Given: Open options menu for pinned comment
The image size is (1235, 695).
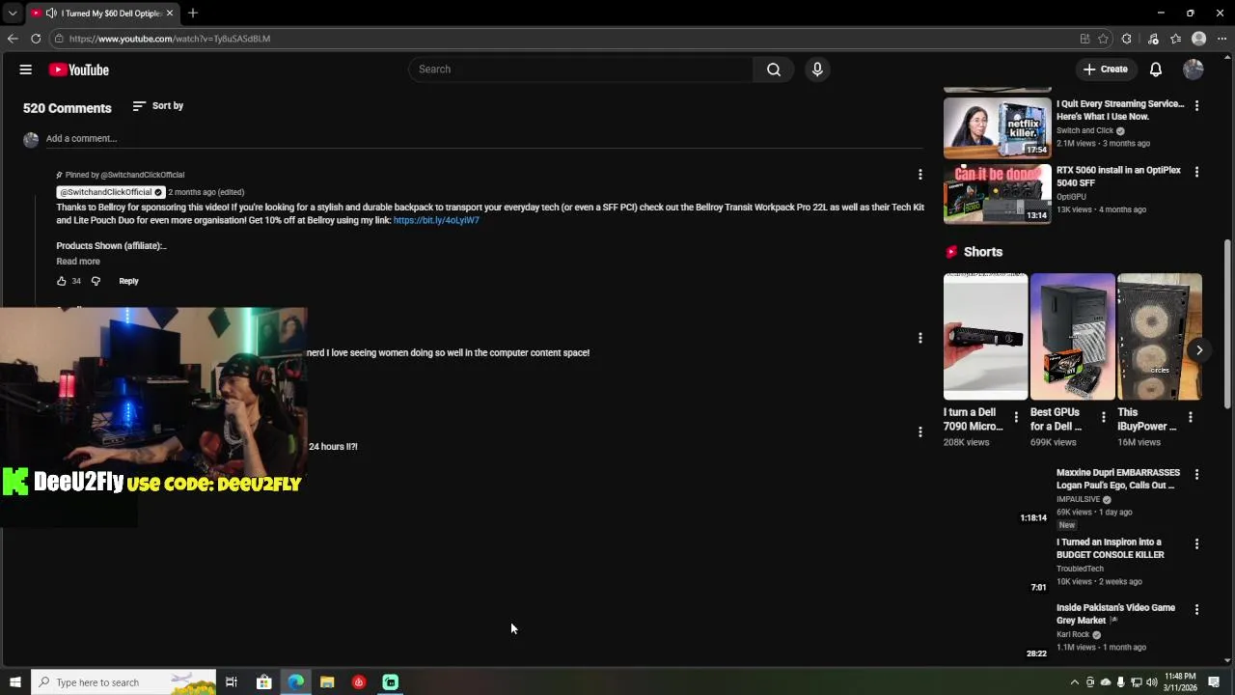Looking at the screenshot, I should [920, 175].
